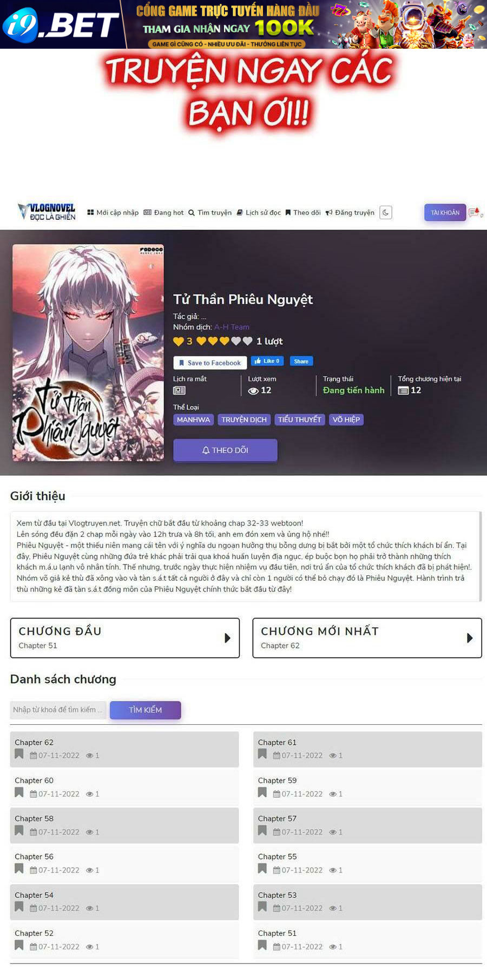The height and width of the screenshot is (971, 487).
Task: Click the Facebook Share button
Action: [x=301, y=361]
